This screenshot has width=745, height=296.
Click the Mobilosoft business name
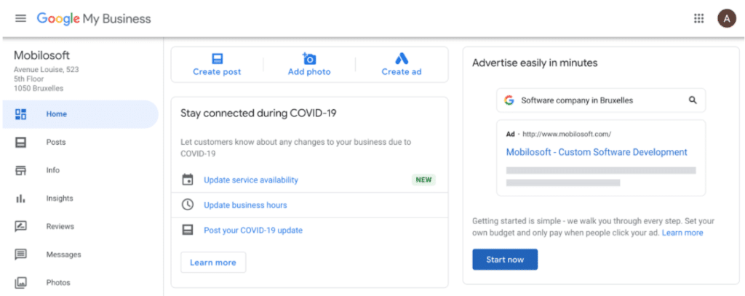(41, 55)
